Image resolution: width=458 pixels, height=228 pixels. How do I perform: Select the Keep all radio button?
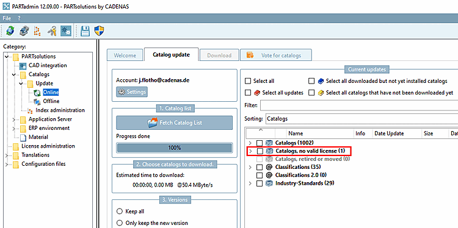[x=119, y=212]
